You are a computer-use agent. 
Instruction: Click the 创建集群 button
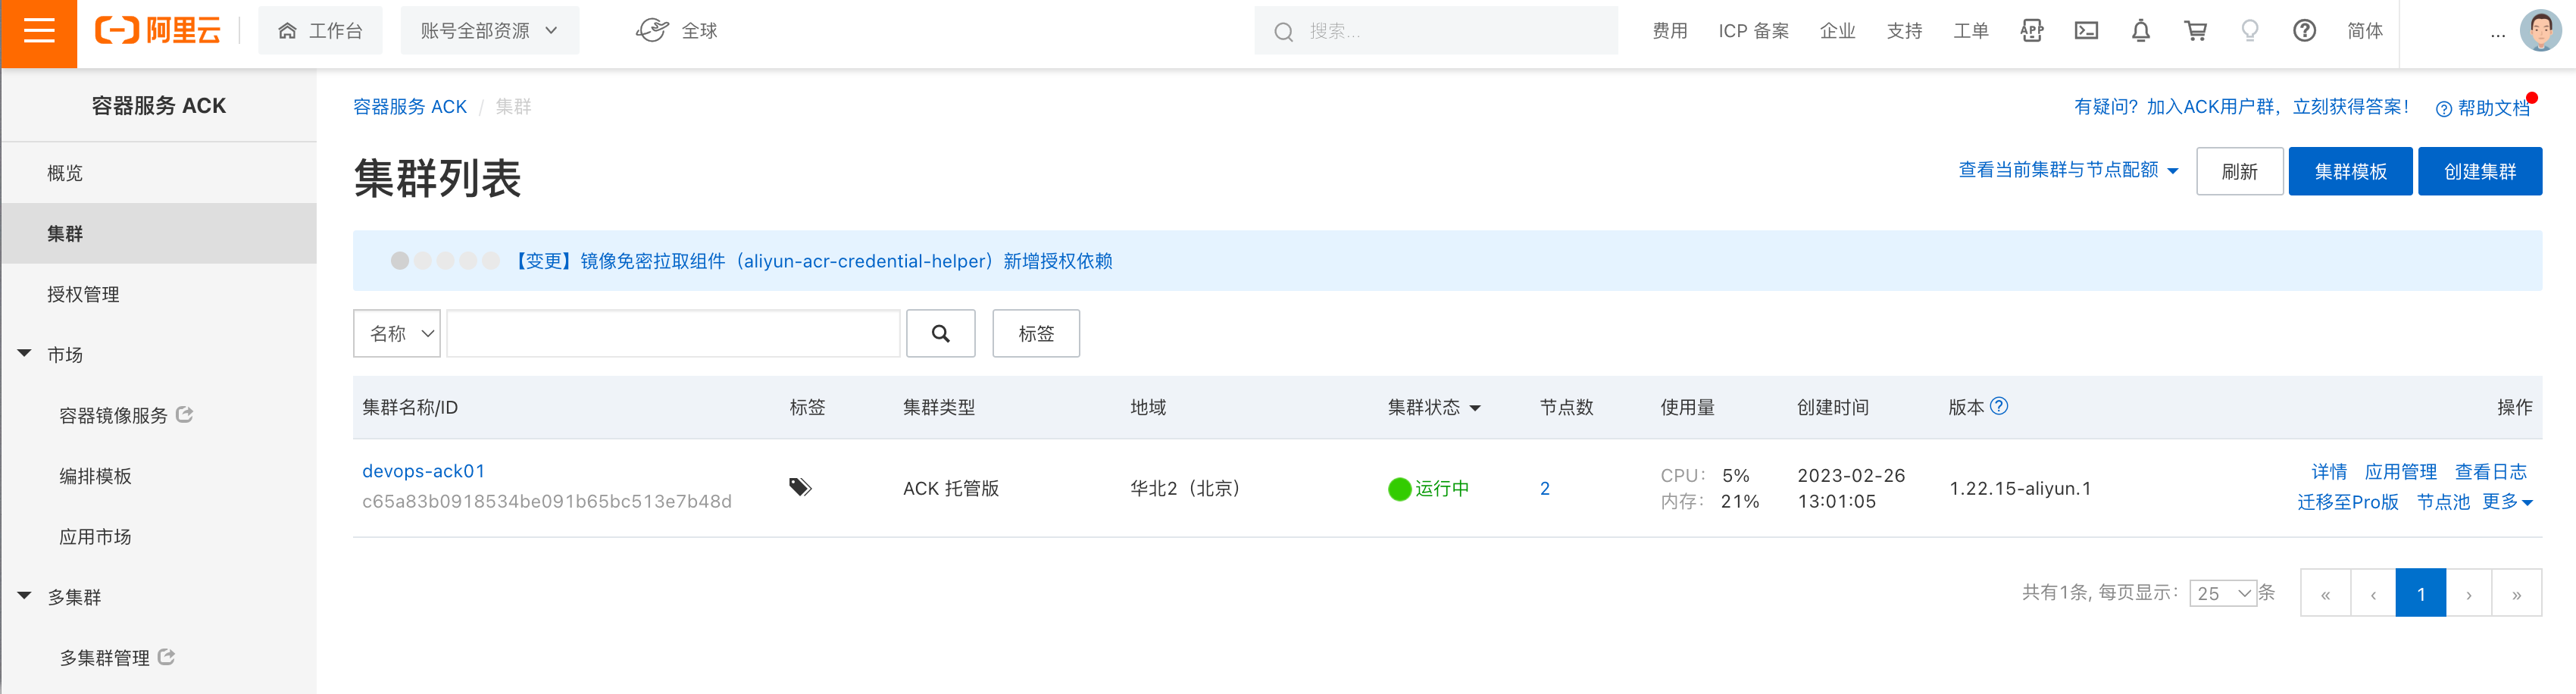coord(2479,172)
